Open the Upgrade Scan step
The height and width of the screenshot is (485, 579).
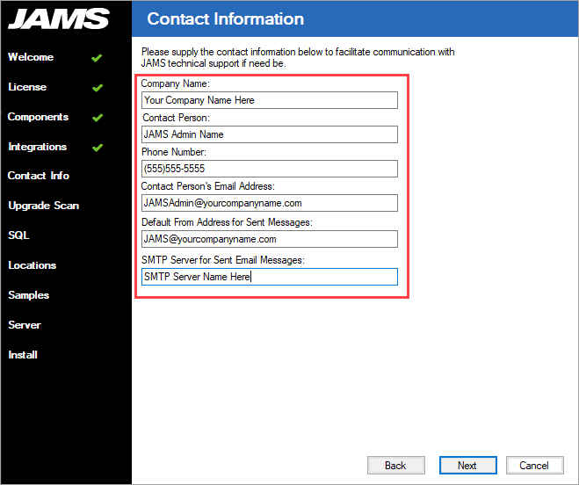(44, 206)
